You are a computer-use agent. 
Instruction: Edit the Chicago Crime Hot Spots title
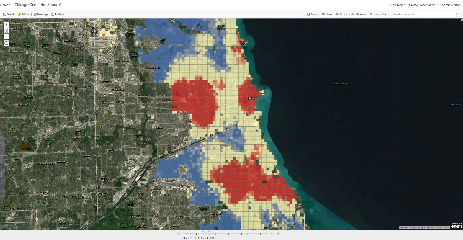60,5
